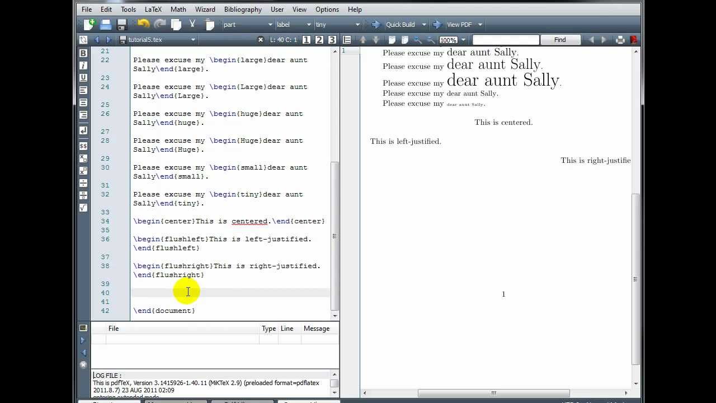Redo the last undone edit

tap(159, 25)
